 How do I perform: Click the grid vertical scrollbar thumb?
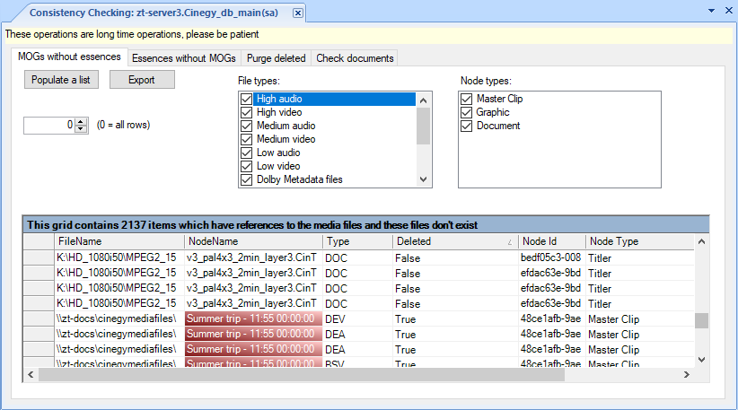pos(702,320)
